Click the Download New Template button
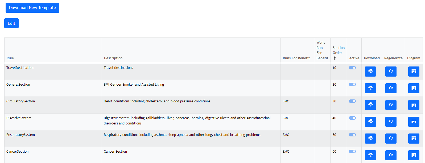This screenshot has width=425, height=163. point(32,8)
